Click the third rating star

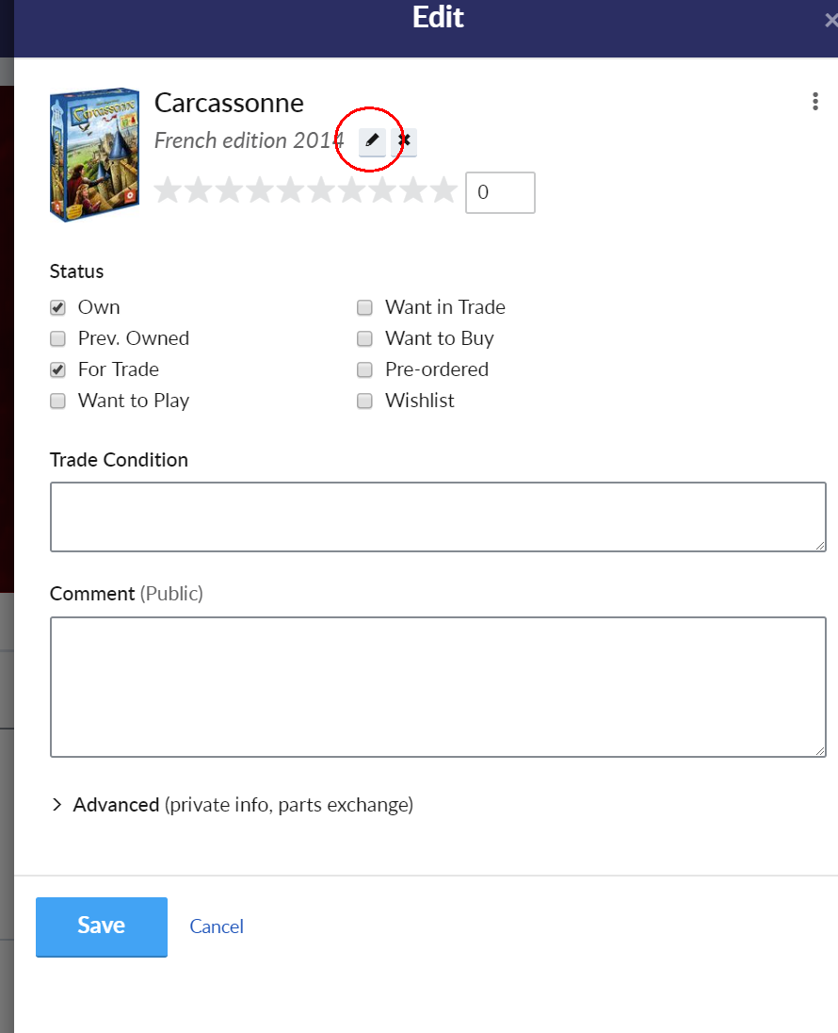pyautogui.click(x=229, y=191)
